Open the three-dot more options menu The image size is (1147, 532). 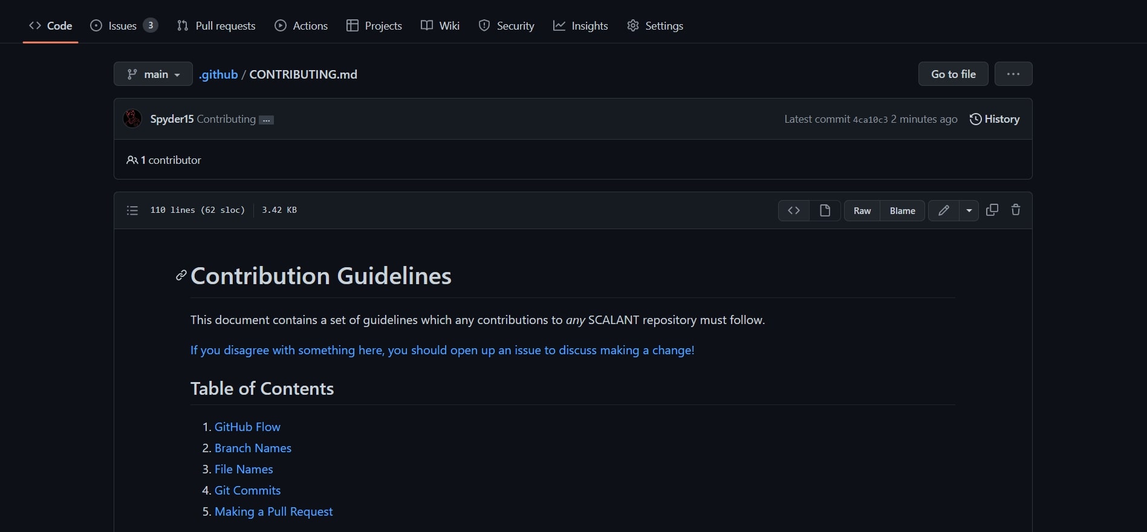[1013, 74]
